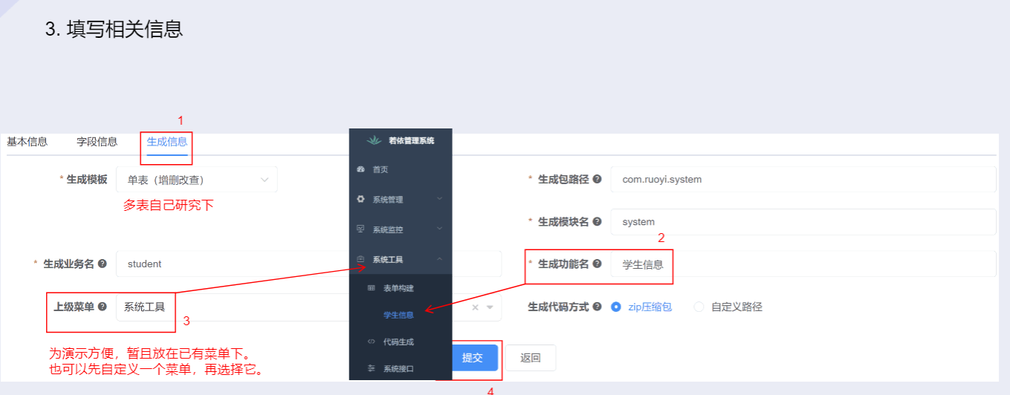The image size is (1010, 395).
Task: Click help icon next to 生成模块名
Action: tap(597, 221)
